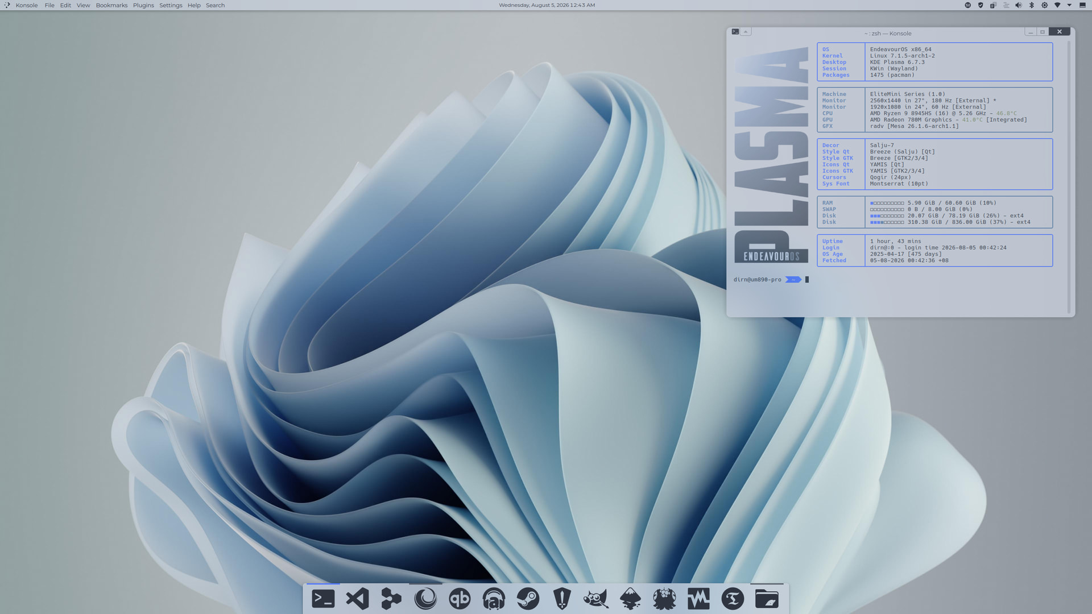This screenshot has height=614, width=1092.
Task: Open the faint stacked-lines tray icon
Action: pos(1006,5)
